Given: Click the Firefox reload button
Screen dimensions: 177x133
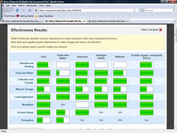Looking at the screenshot, I should 17,10.
